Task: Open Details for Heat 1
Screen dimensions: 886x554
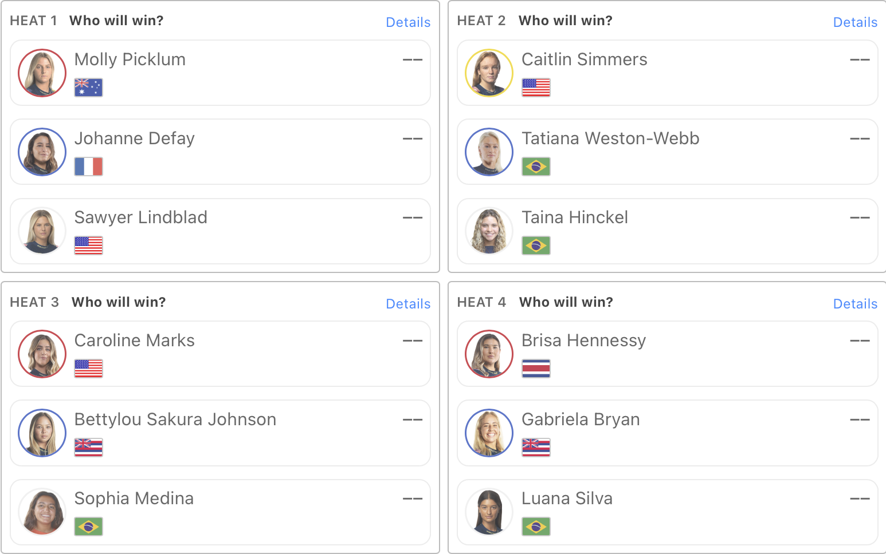Action: [x=408, y=22]
